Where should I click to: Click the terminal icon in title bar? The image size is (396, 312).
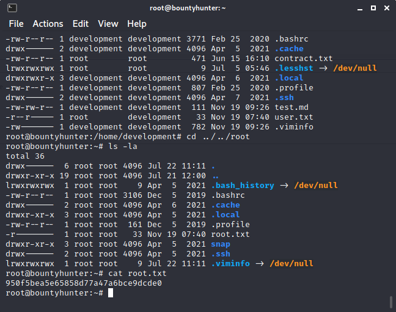(x=12, y=8)
